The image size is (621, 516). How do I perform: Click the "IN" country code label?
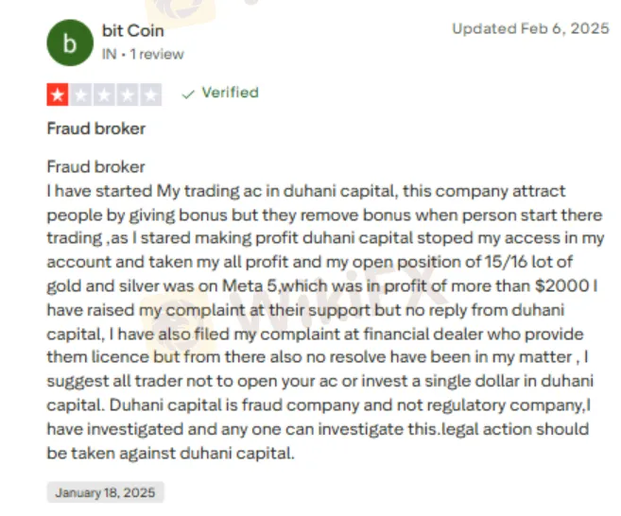click(x=109, y=54)
